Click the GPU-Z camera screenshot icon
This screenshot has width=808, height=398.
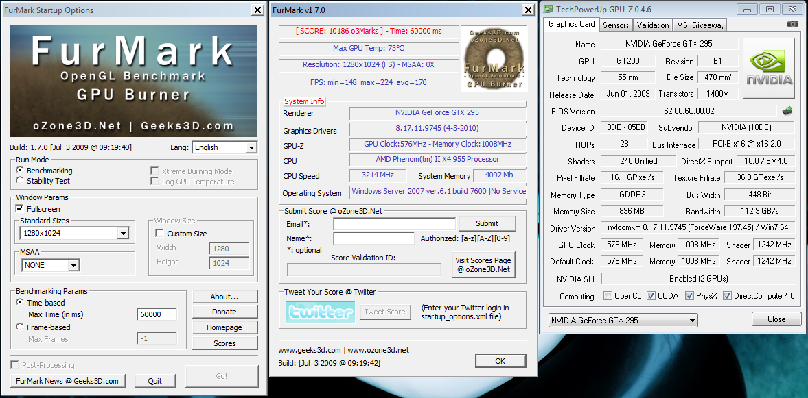pos(793,24)
